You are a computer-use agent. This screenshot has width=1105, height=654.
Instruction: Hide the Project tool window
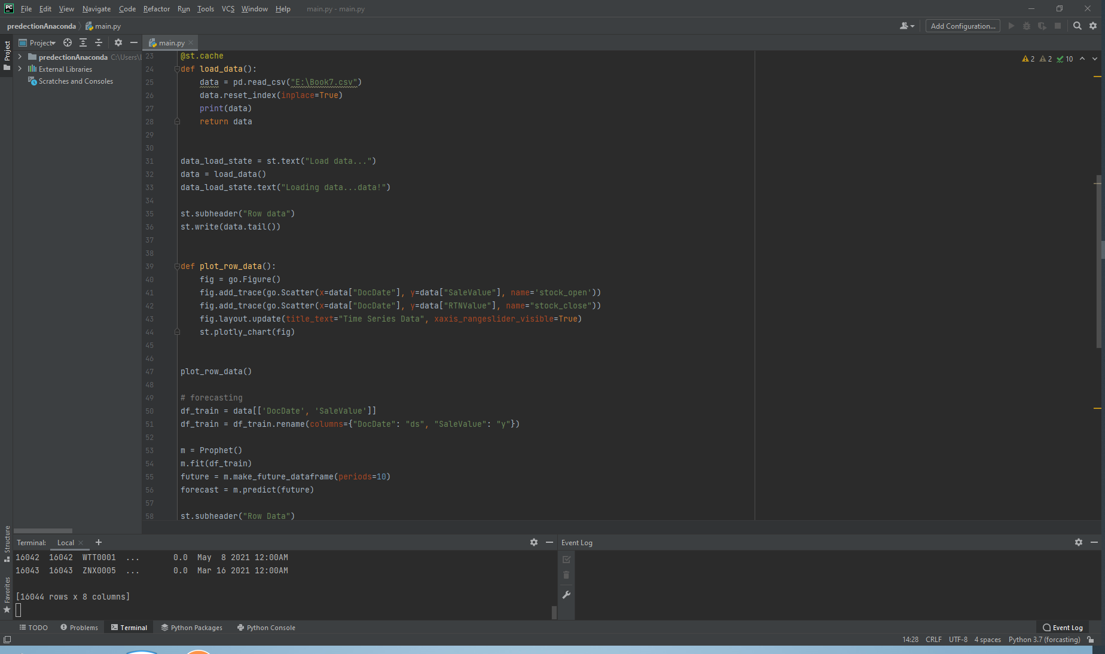pyautogui.click(x=133, y=42)
